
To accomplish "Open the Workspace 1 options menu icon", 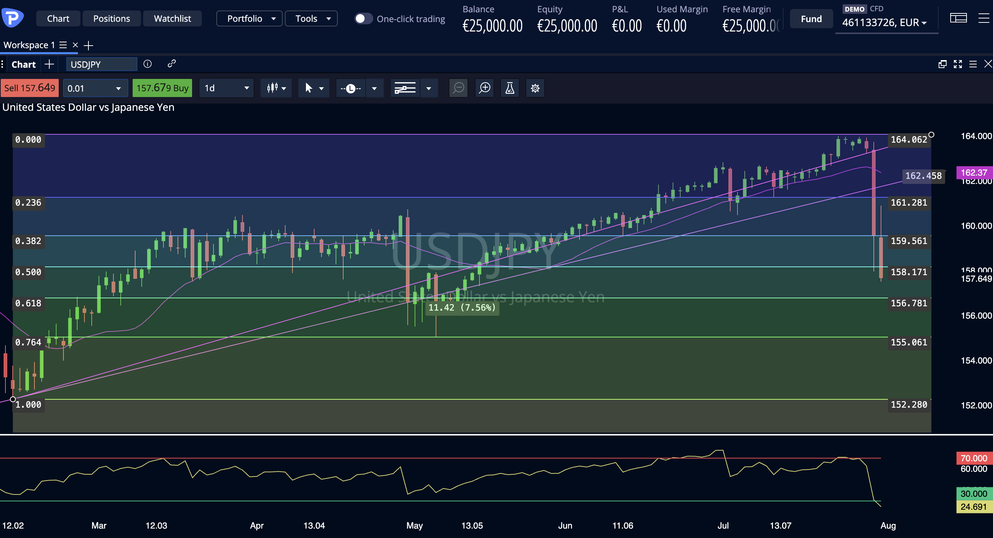I will (63, 45).
